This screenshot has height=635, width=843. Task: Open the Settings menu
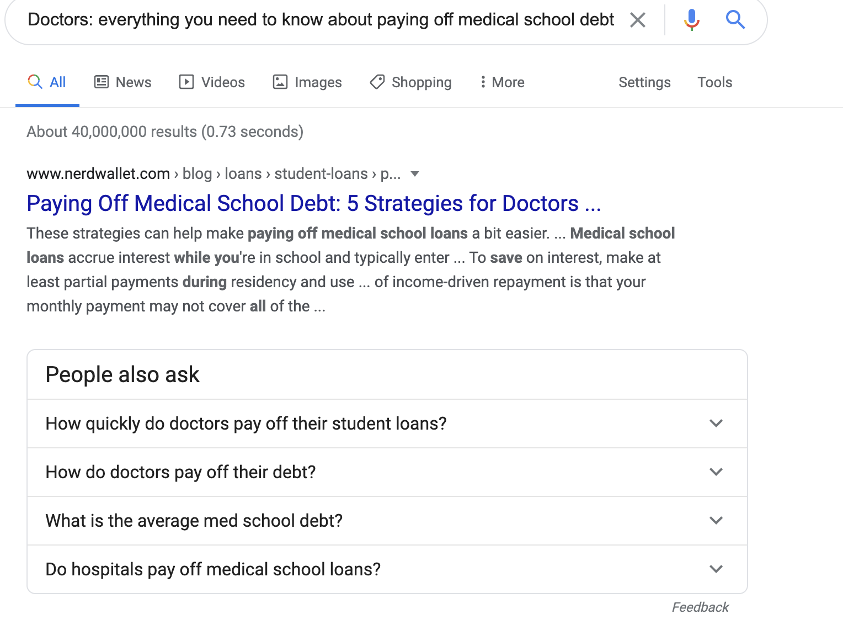click(x=644, y=82)
